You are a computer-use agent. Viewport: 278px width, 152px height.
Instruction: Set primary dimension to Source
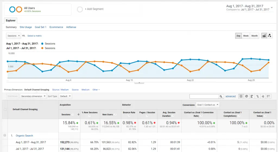pos(75,90)
